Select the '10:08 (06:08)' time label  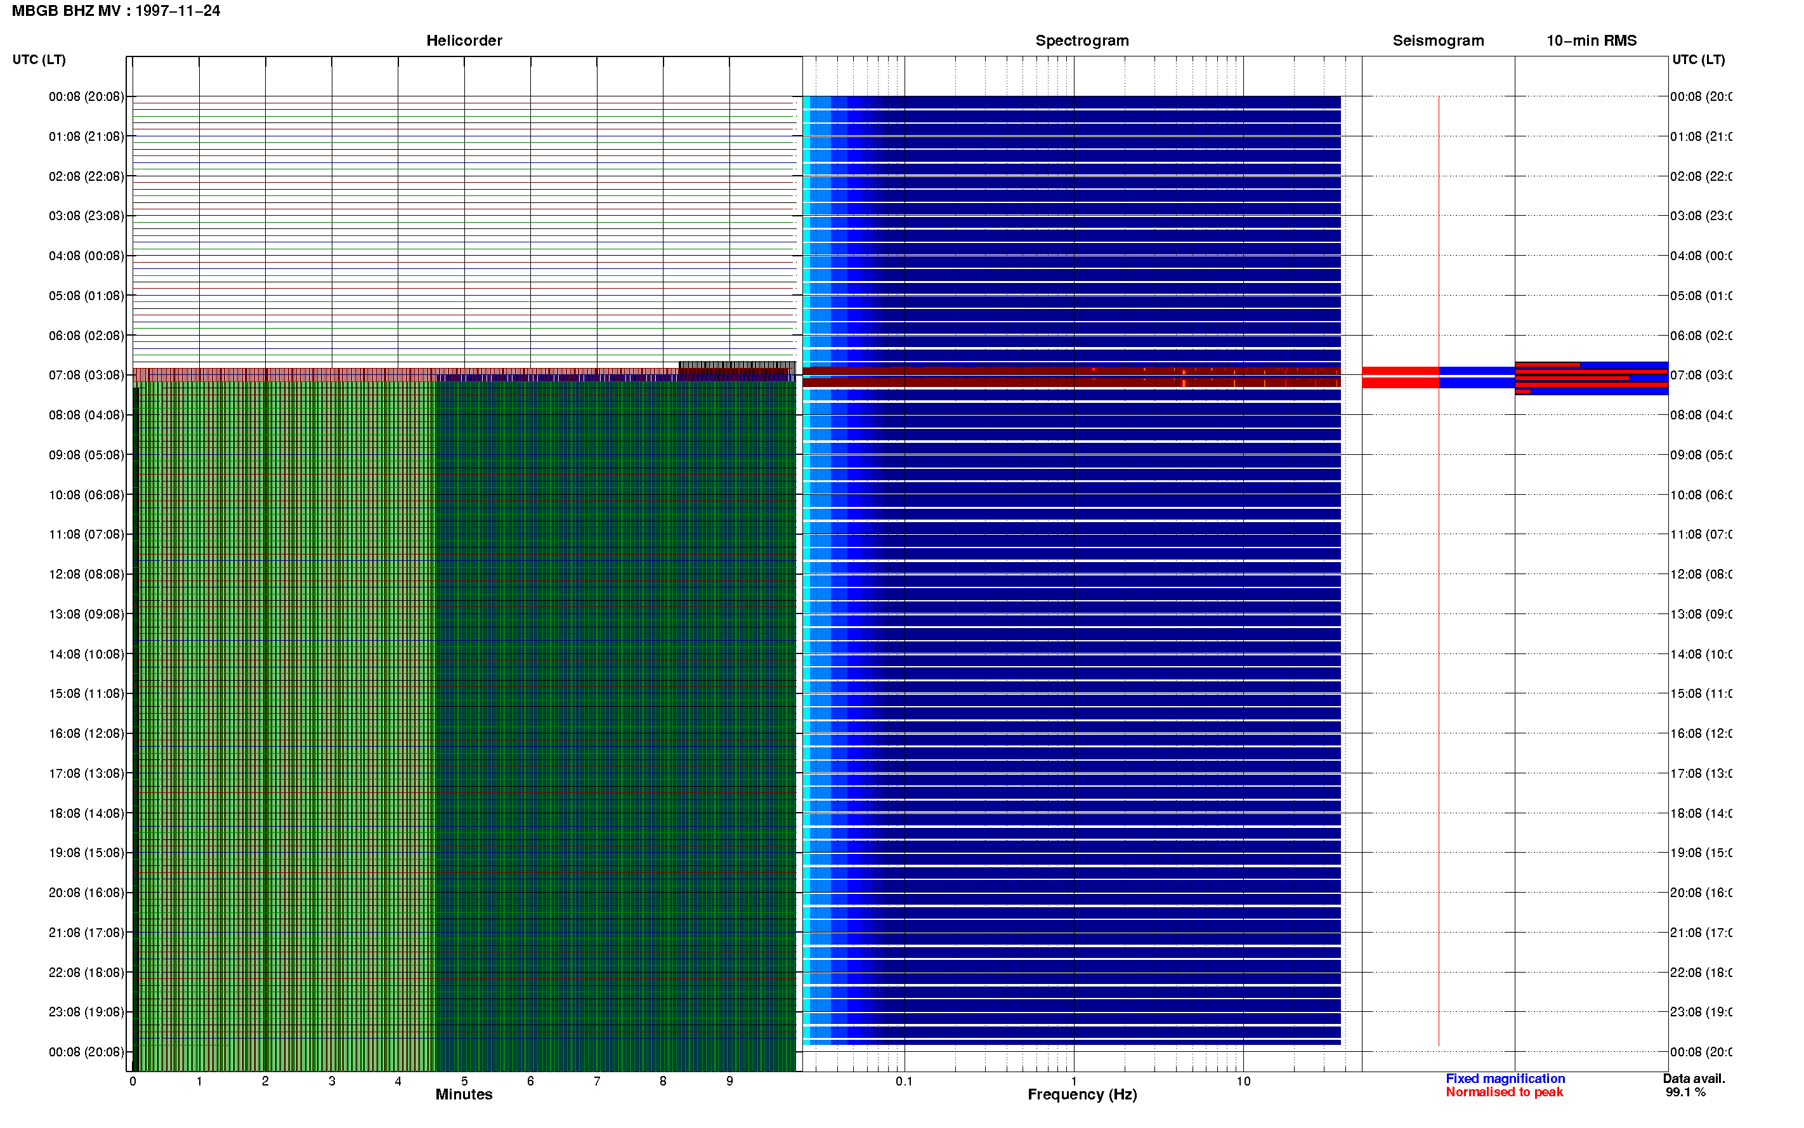[86, 495]
